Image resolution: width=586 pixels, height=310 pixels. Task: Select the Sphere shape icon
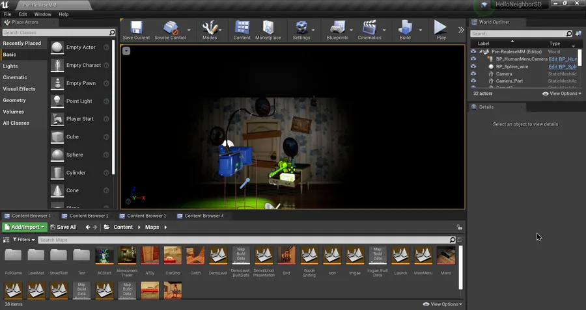(57, 155)
